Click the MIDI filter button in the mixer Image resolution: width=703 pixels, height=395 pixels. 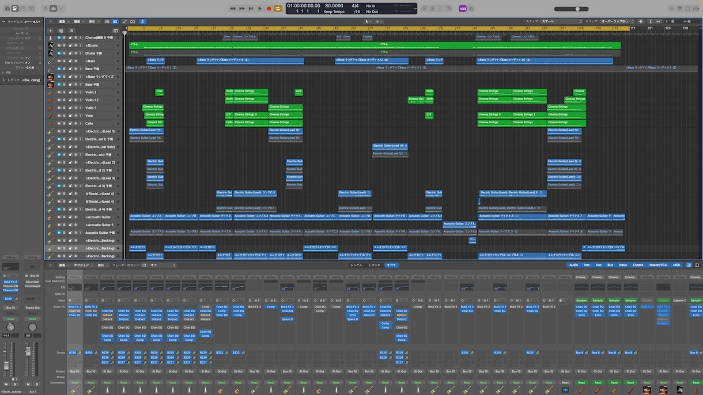(x=676, y=265)
